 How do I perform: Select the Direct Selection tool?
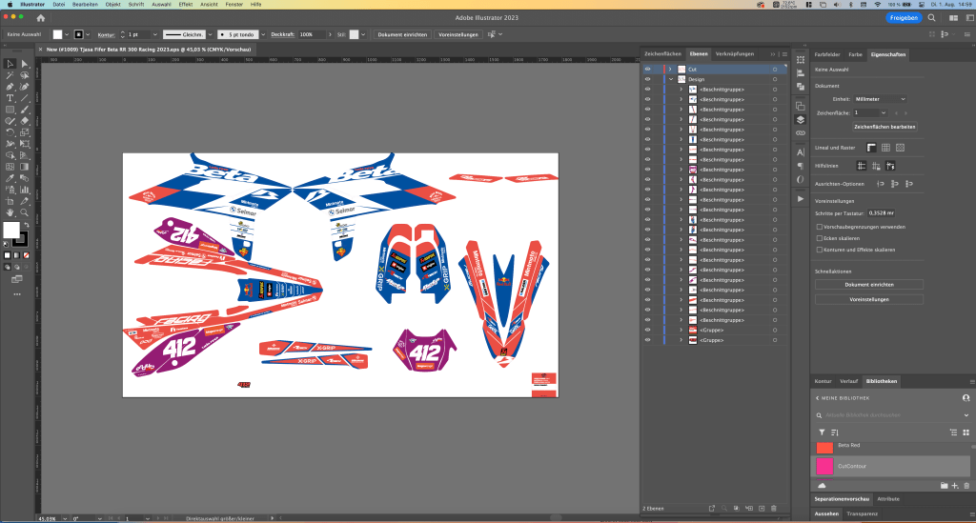click(x=24, y=63)
